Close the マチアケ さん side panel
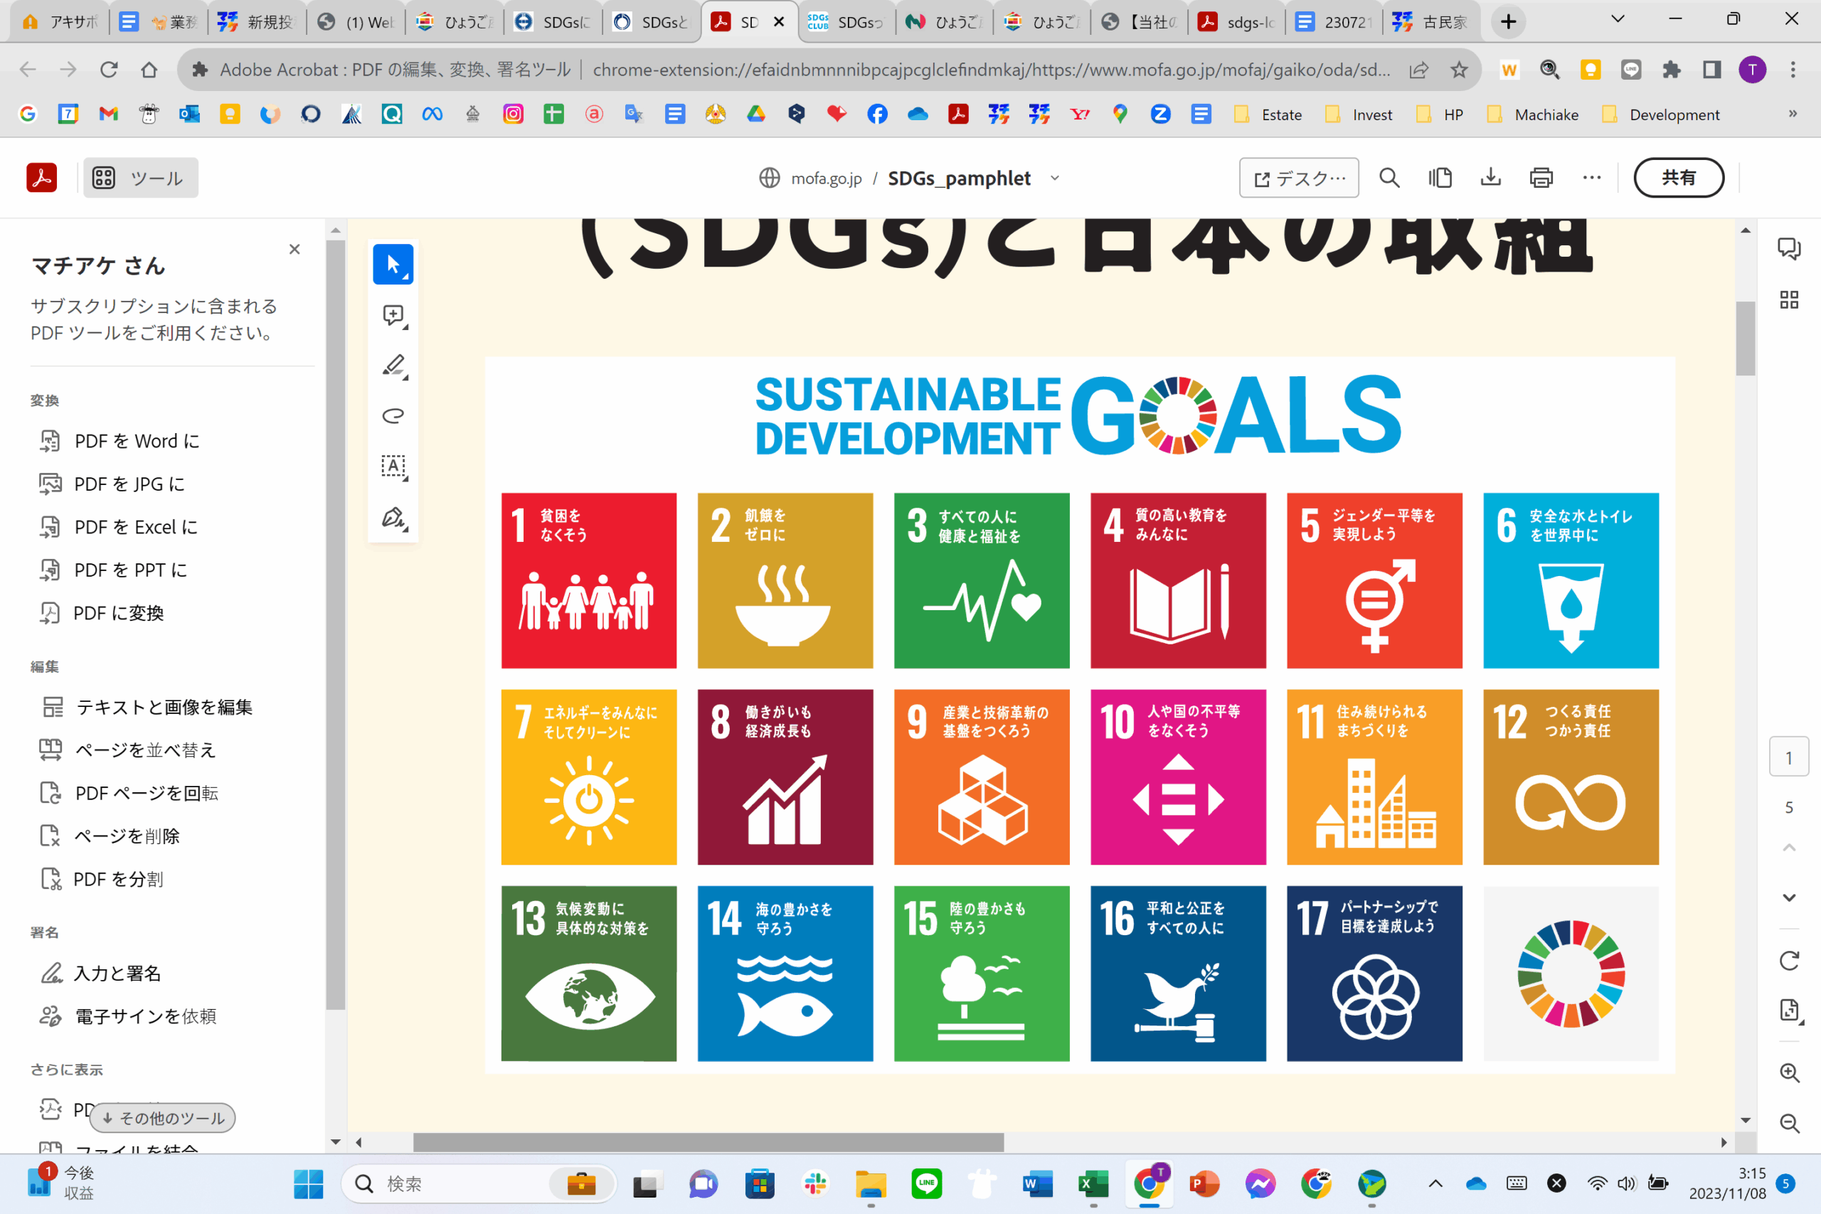The width and height of the screenshot is (1821, 1214). tap(294, 250)
